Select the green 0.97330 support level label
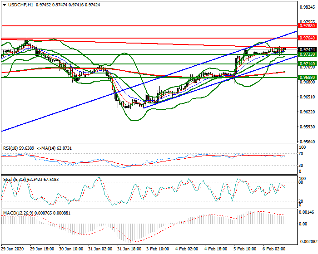The image size is (318, 254). click(307, 54)
